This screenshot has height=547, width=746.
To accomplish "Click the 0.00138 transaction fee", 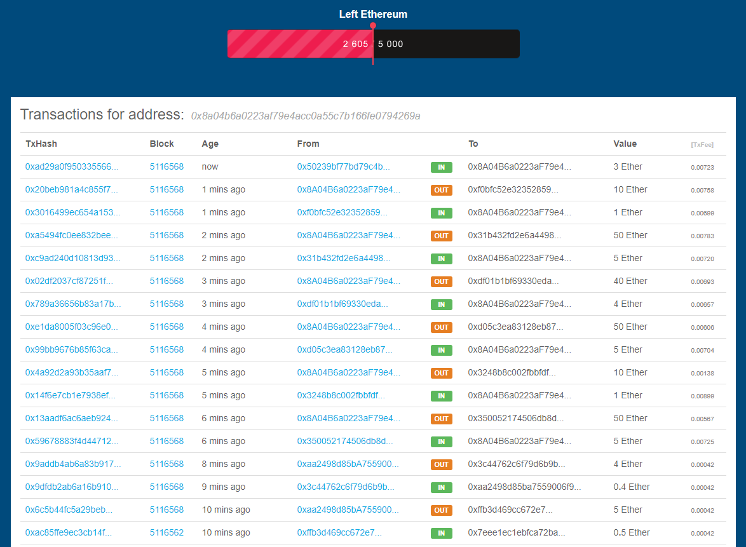I will click(702, 374).
